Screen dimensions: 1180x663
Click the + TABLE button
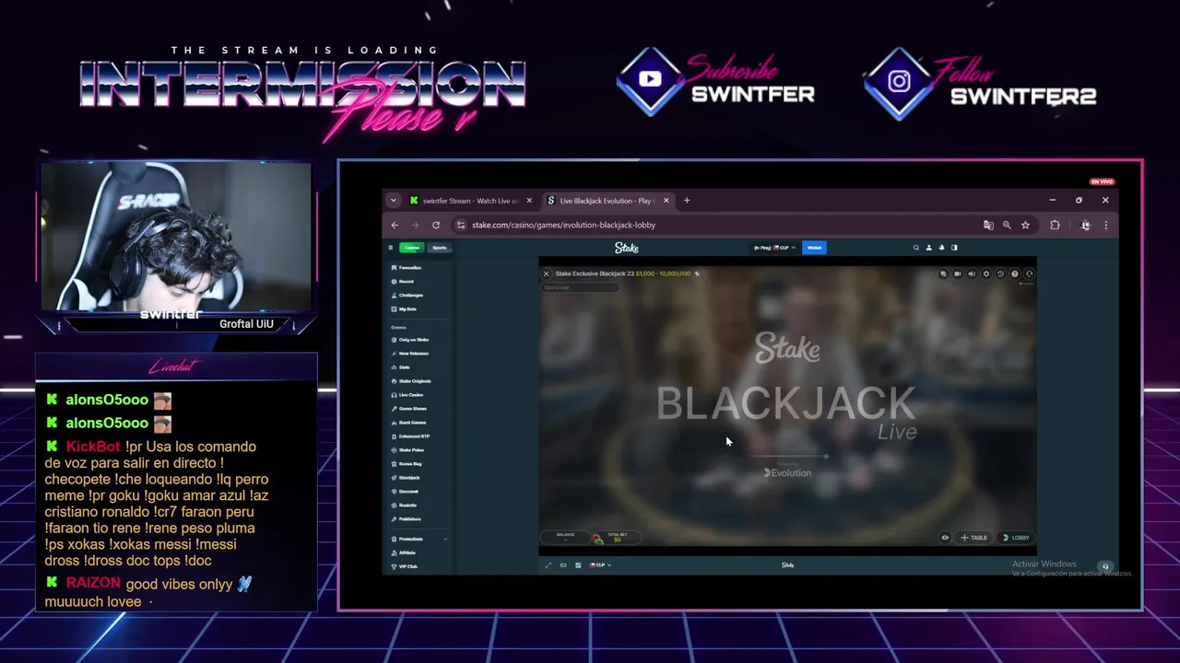tap(974, 538)
